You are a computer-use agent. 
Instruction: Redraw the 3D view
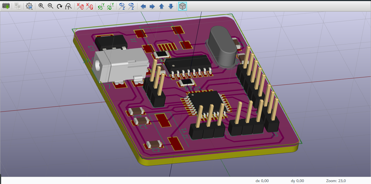click(x=59, y=6)
